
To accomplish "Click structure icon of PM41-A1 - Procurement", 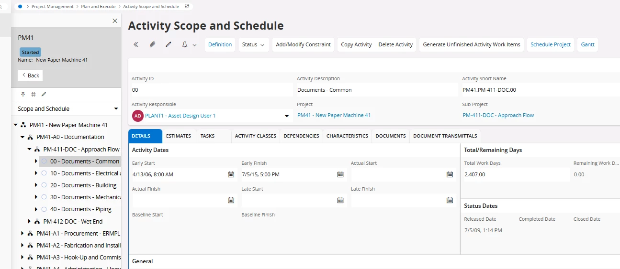I will 30,234.
